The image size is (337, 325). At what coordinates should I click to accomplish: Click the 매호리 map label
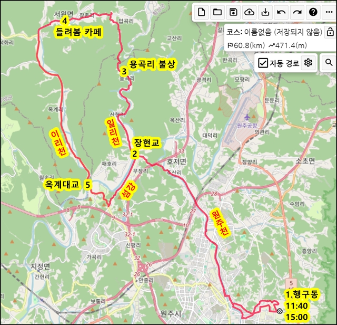tap(109, 164)
